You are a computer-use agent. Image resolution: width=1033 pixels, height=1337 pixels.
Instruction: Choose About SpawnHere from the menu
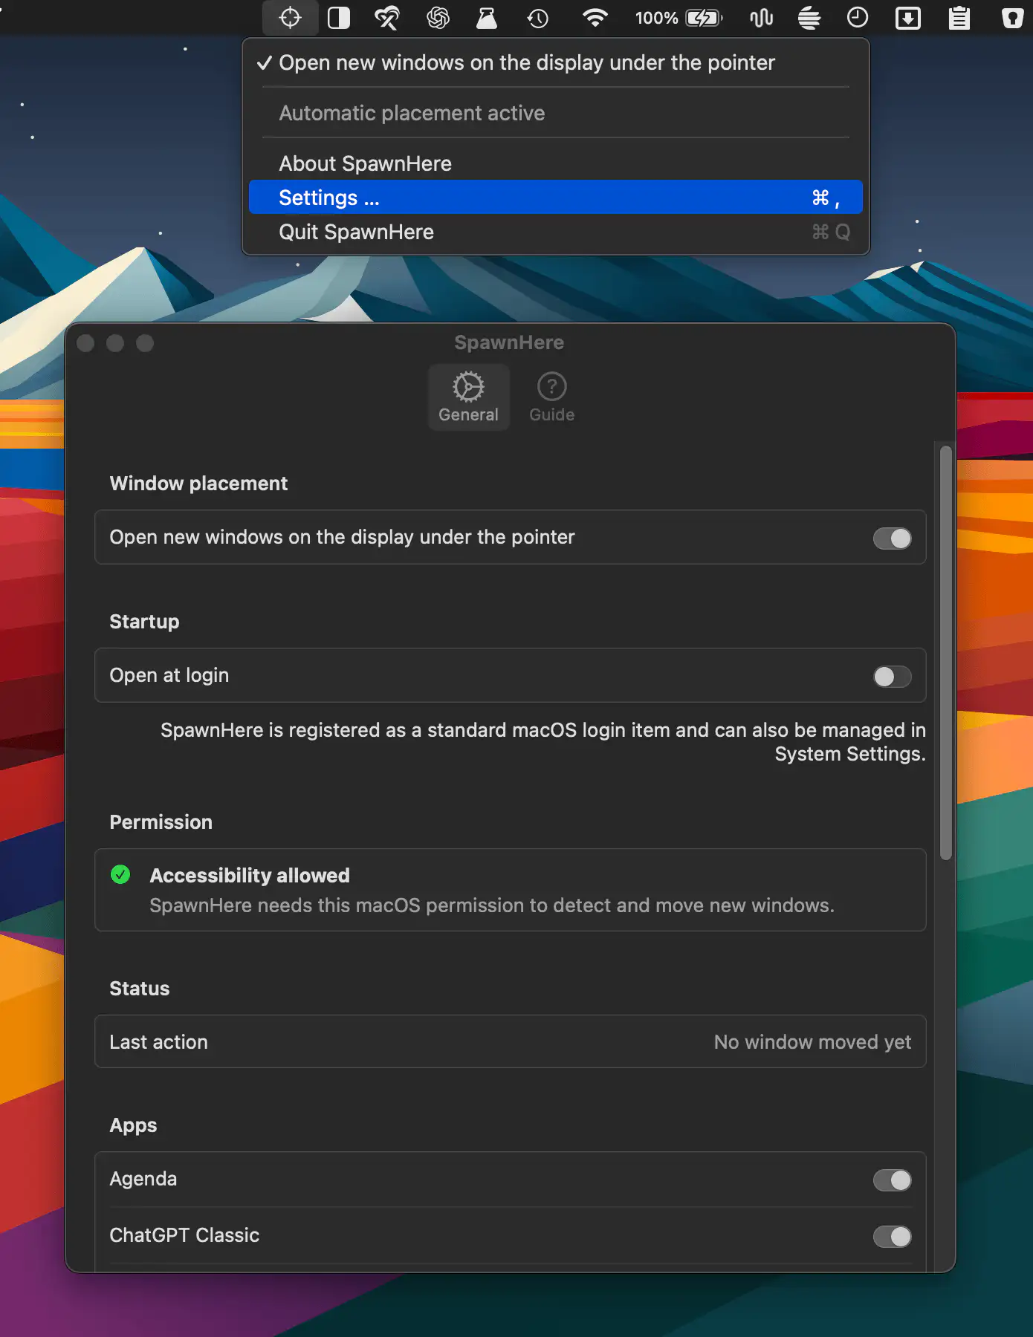556,163
